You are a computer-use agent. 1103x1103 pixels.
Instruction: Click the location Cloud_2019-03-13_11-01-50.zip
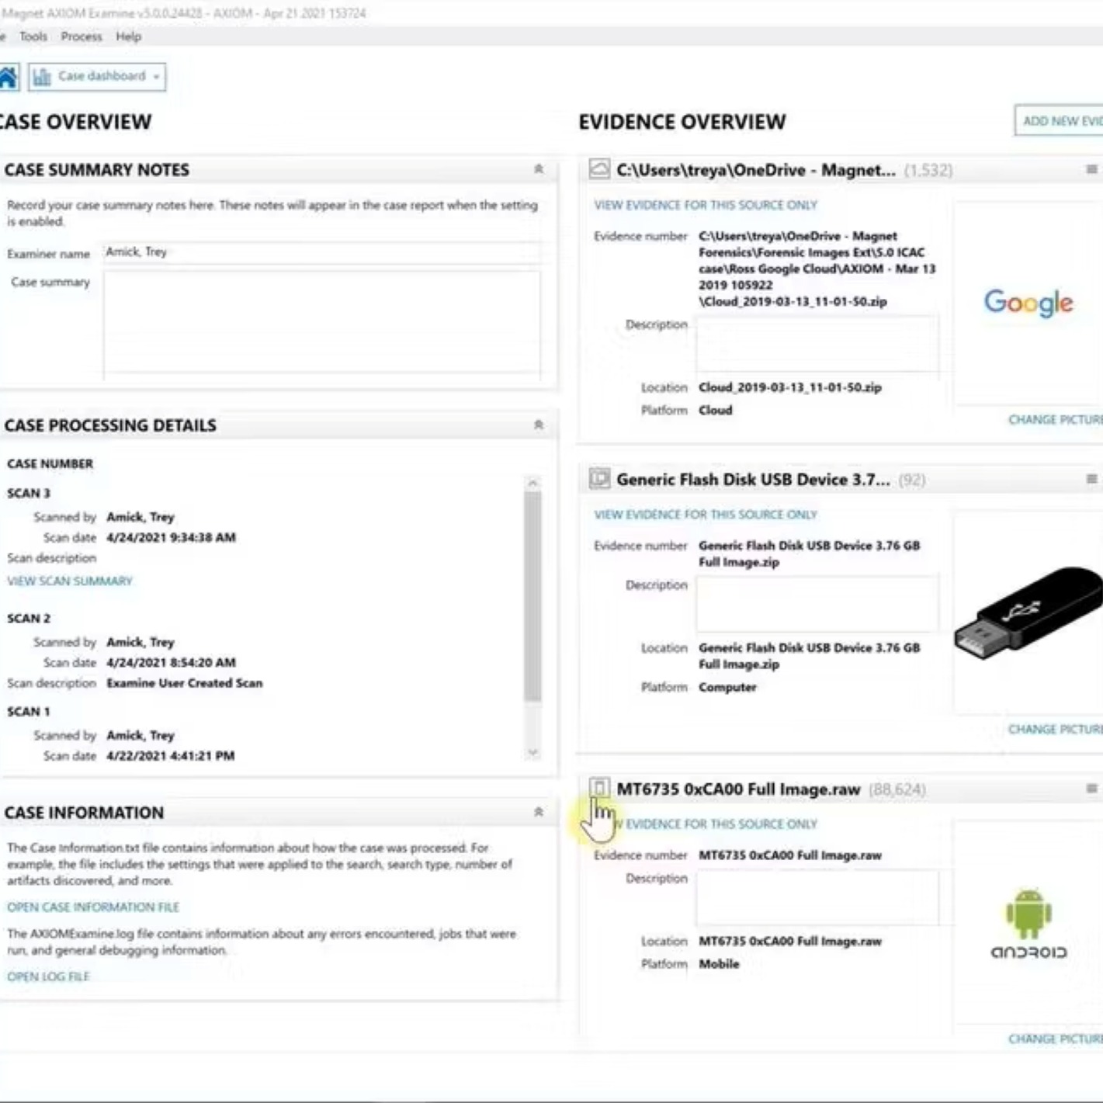(x=790, y=387)
